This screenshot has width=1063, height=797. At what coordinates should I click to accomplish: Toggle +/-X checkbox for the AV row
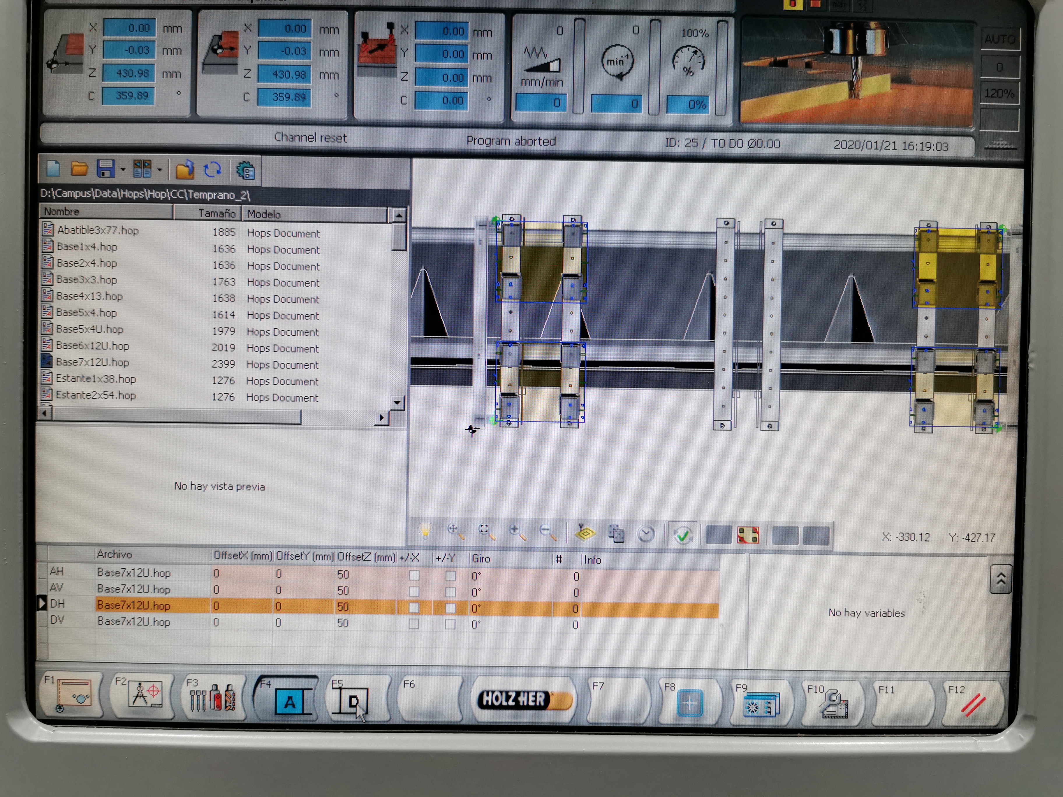coord(414,591)
